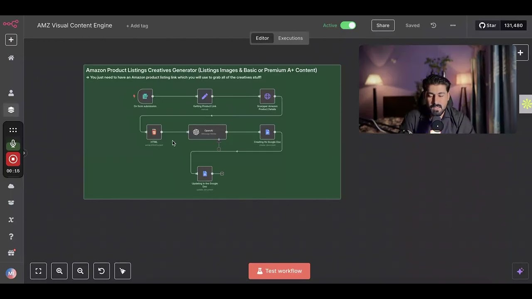
Task: Go to the Home overview icon
Action: coord(11,58)
